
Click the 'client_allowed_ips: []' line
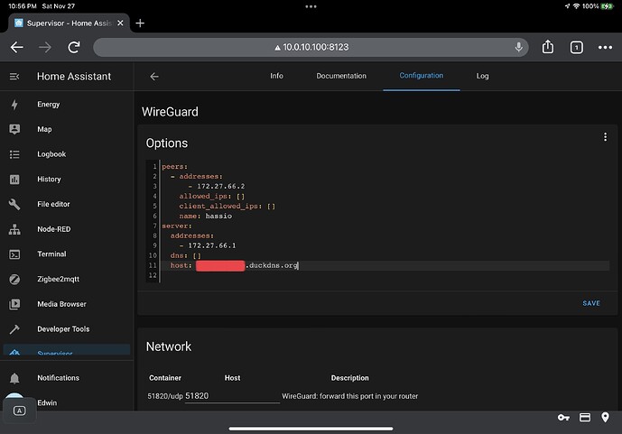pos(227,206)
